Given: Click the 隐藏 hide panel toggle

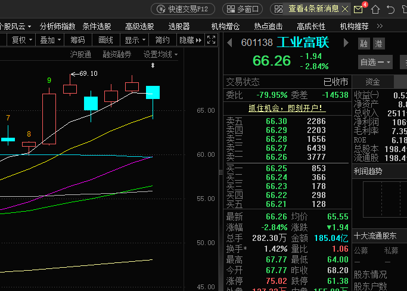Looking at the screenshot, I should pos(191,40).
